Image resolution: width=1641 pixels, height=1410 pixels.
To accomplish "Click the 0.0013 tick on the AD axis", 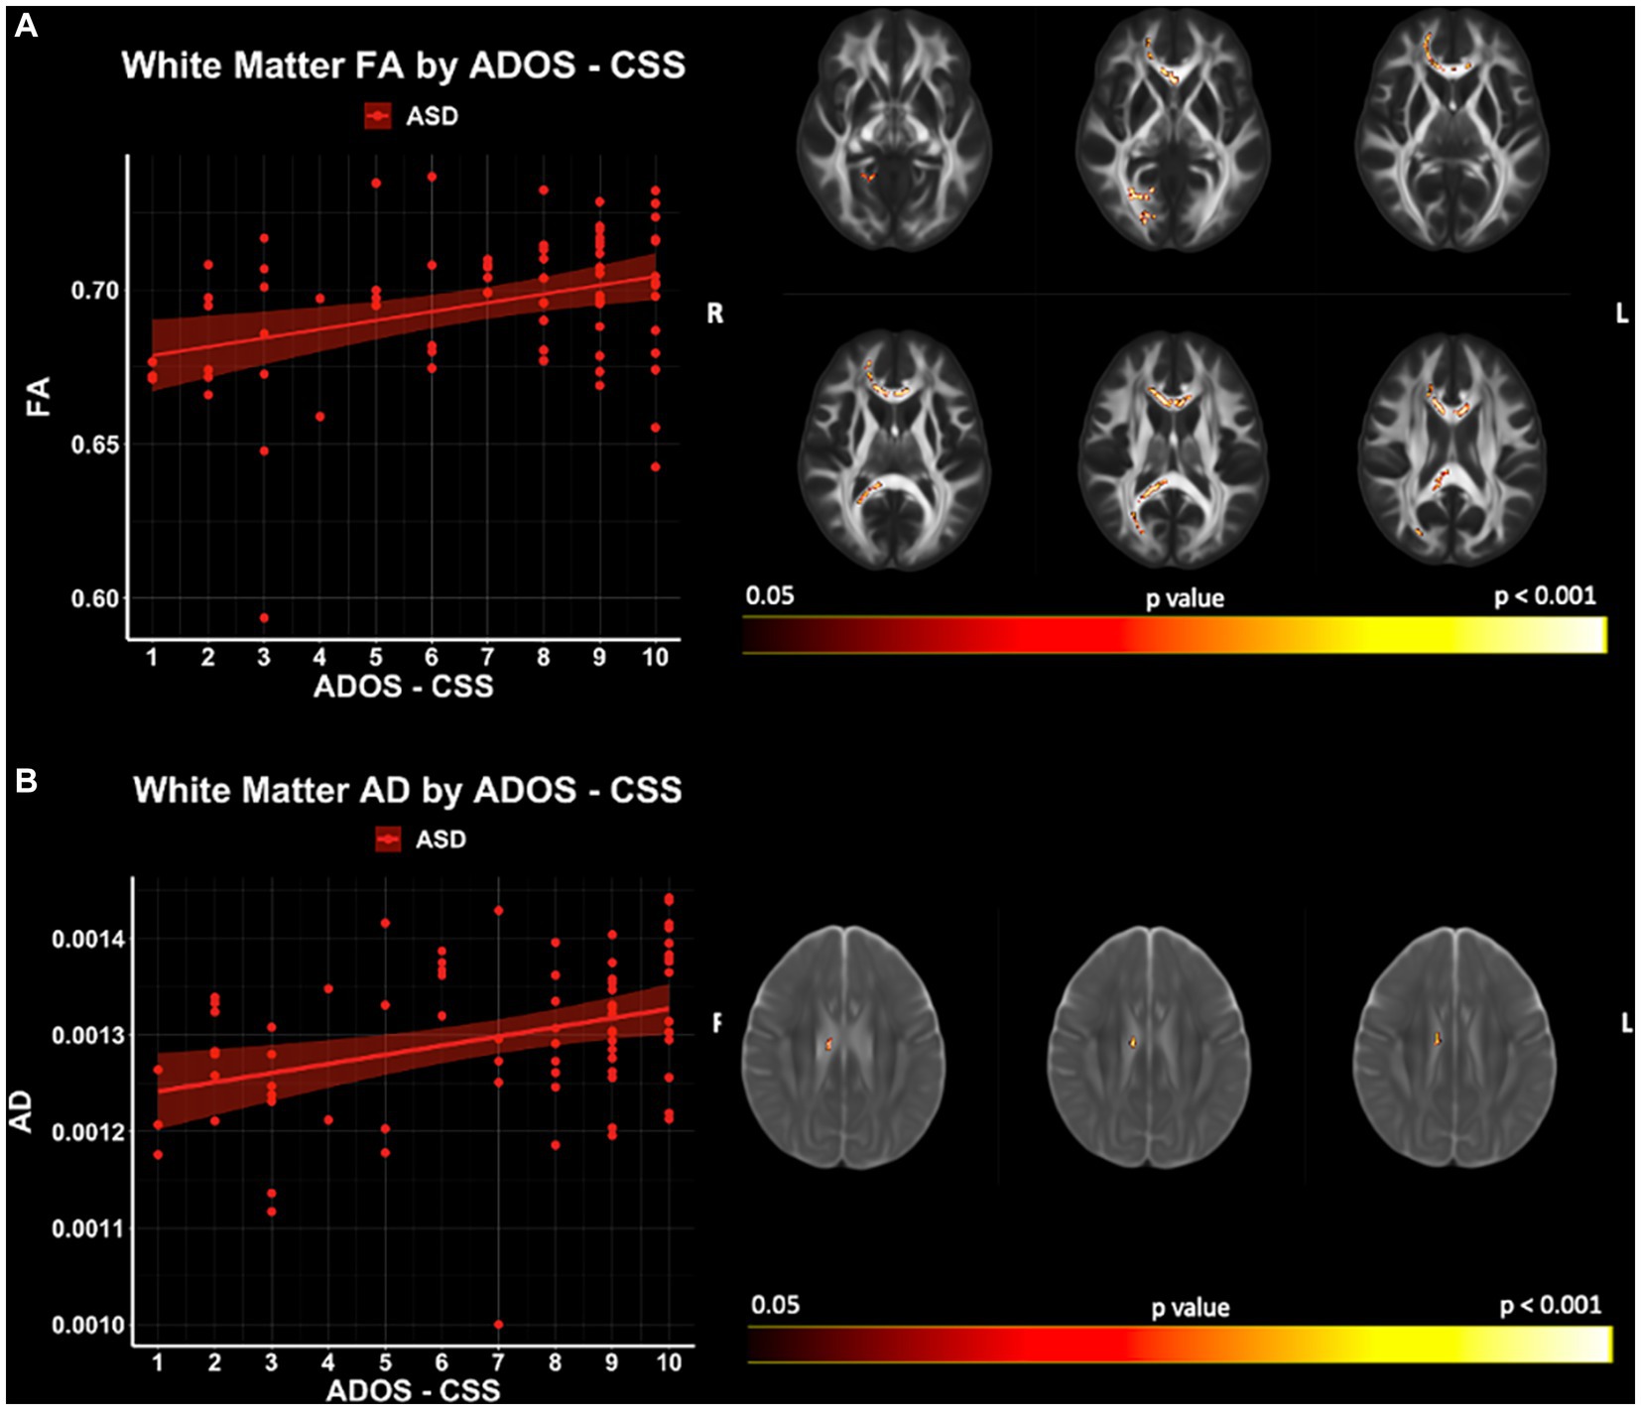I will pyautogui.click(x=89, y=1035).
